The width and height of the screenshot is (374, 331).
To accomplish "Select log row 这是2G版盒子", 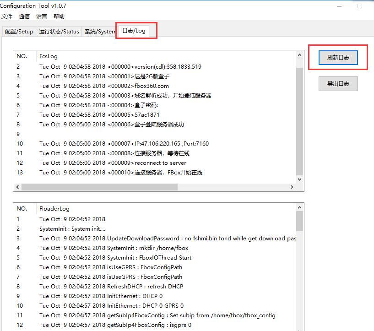I will coord(155,76).
